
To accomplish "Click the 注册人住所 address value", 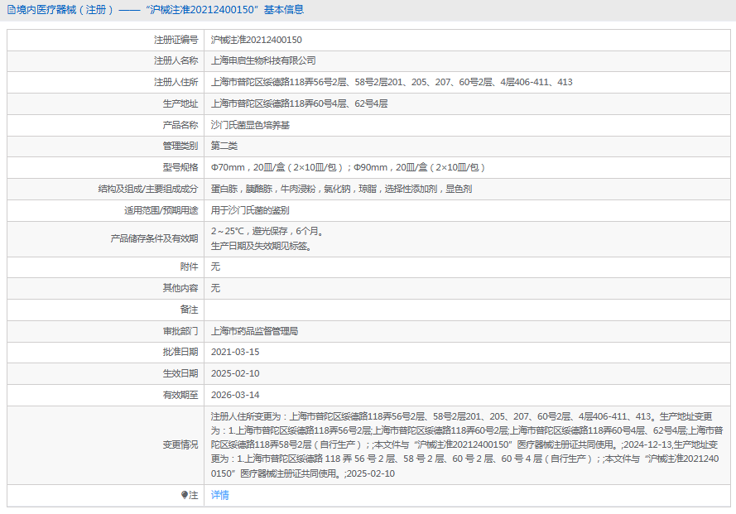I will pos(392,82).
